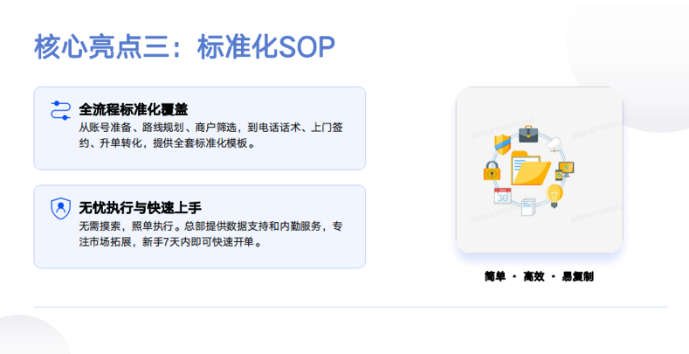This screenshot has width=689, height=354.
Task: Click the word 简单 in the caption
Action: coord(495,276)
